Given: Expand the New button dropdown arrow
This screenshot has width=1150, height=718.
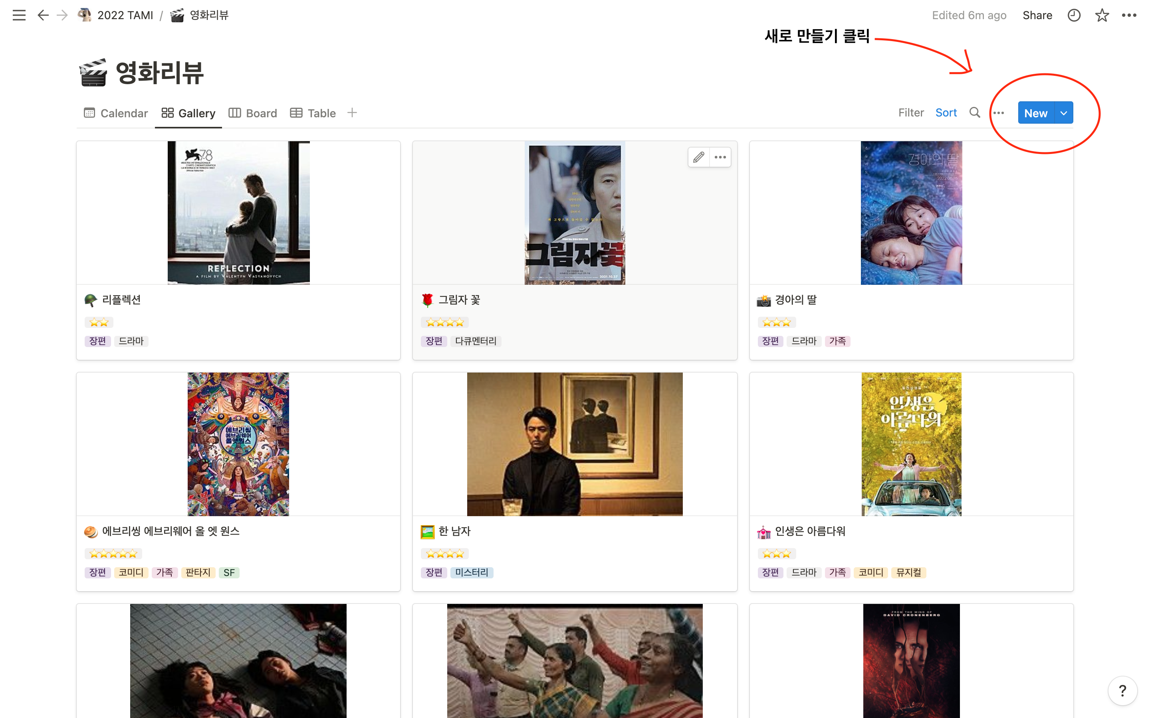Looking at the screenshot, I should pyautogui.click(x=1063, y=113).
